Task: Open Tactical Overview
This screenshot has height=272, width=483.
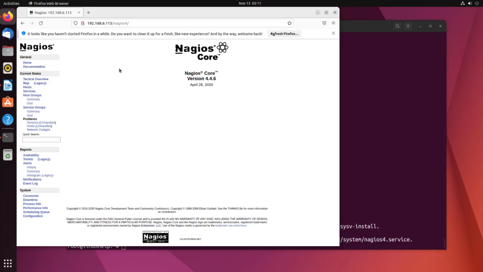Action: 36,79
